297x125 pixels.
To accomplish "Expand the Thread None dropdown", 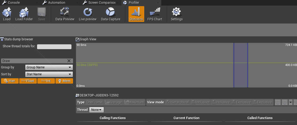I will click(97, 110).
